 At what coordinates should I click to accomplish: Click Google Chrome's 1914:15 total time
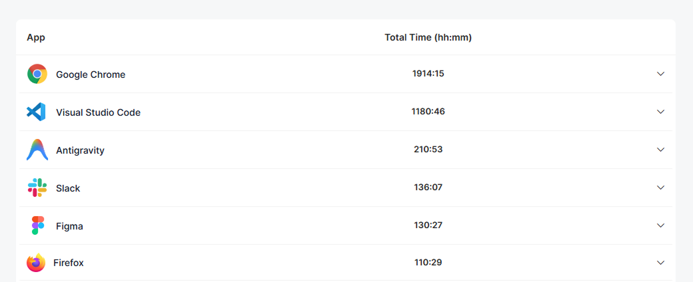428,74
